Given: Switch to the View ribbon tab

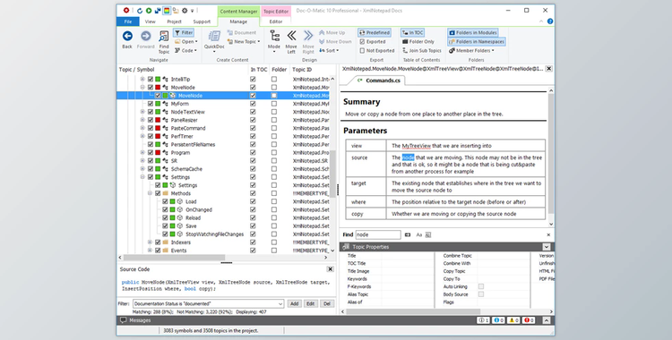Looking at the screenshot, I should pos(150,21).
